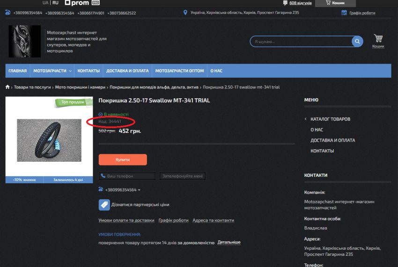This screenshot has width=398, height=267.
Task: Open Мото покришки і камери breadcrumb
Action: point(80,87)
